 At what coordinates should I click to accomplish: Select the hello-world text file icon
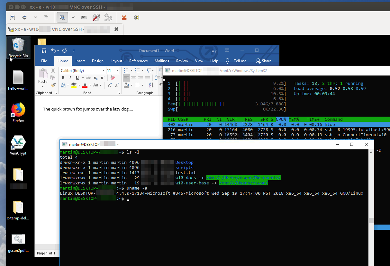(x=18, y=80)
